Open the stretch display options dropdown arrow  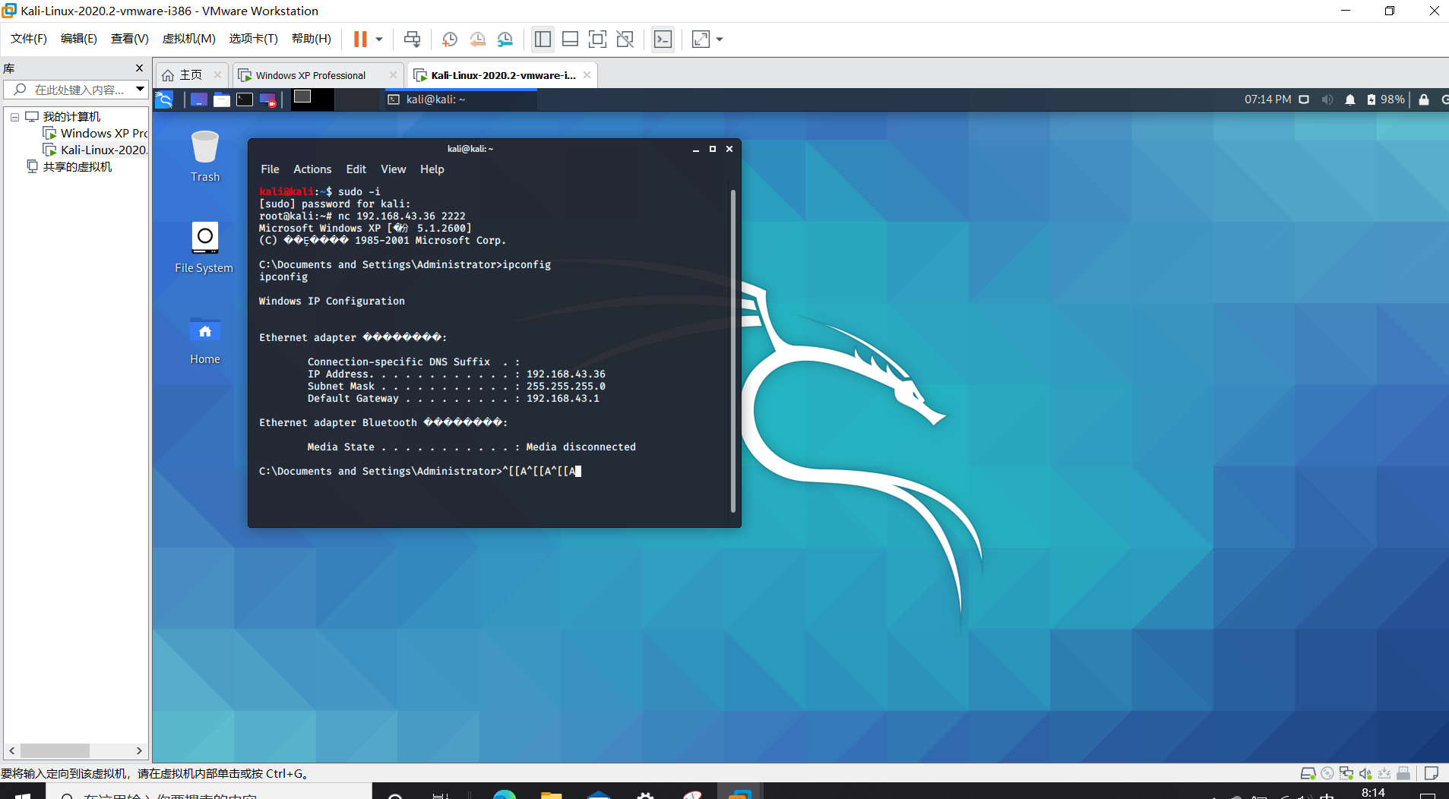pyautogui.click(x=720, y=39)
